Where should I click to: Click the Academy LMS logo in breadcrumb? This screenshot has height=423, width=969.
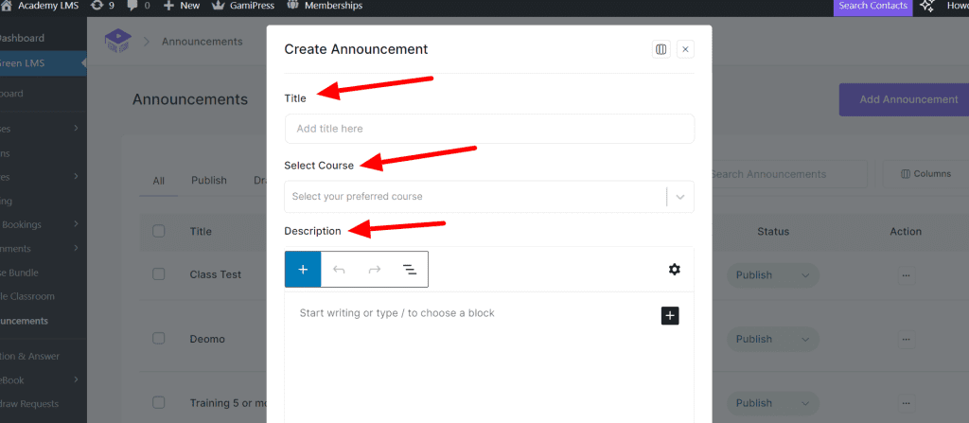116,42
